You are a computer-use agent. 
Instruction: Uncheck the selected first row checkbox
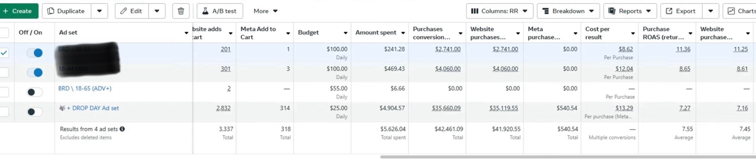coord(4,53)
